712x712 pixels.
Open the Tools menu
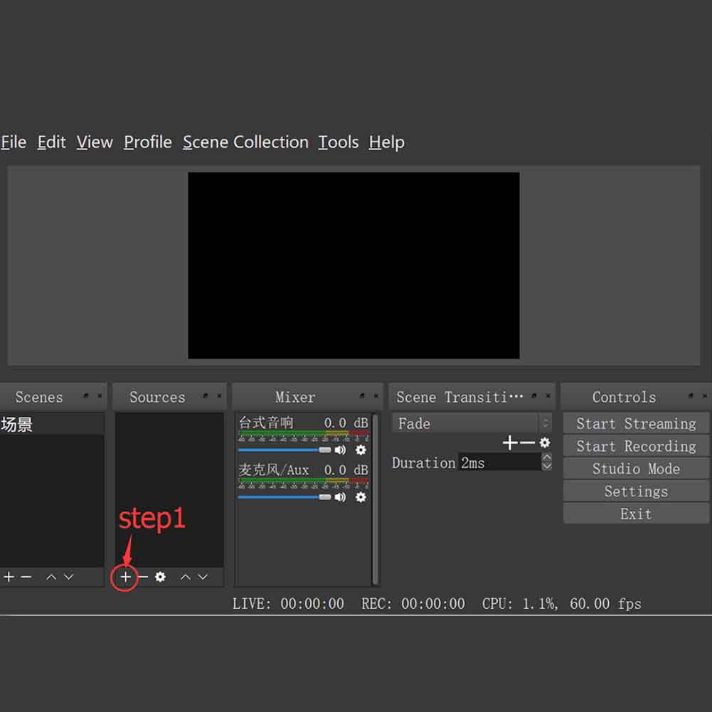point(338,142)
